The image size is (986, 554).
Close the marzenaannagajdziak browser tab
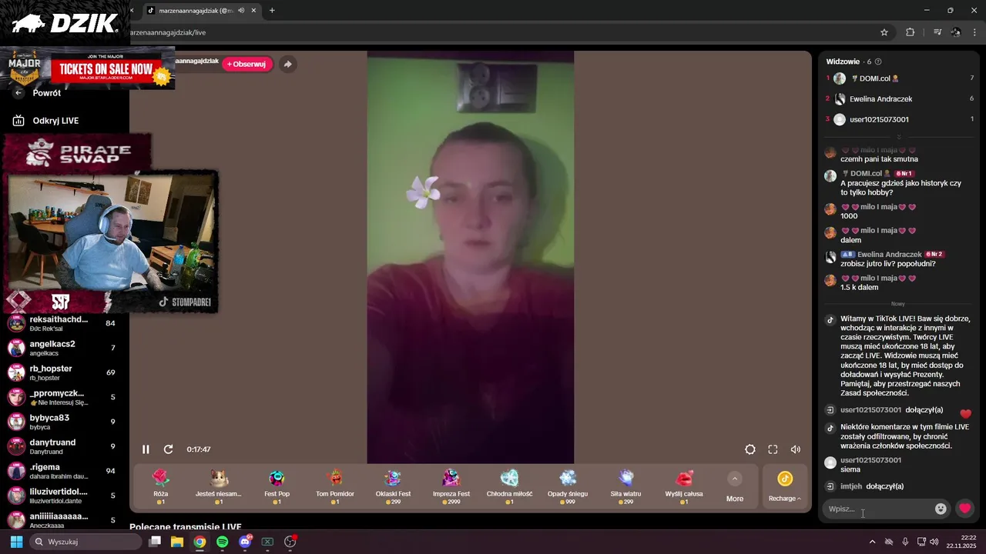[253, 11]
